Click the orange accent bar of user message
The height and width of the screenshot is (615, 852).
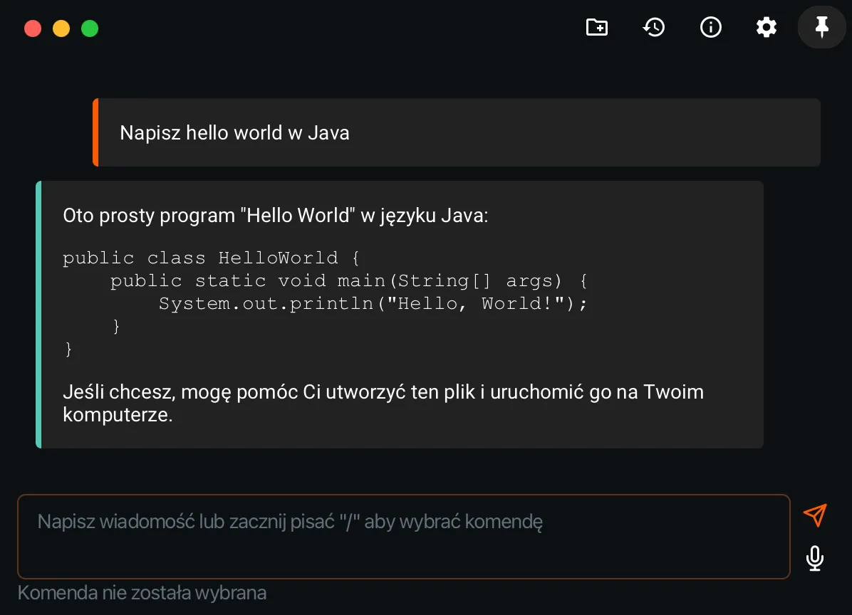pos(95,132)
